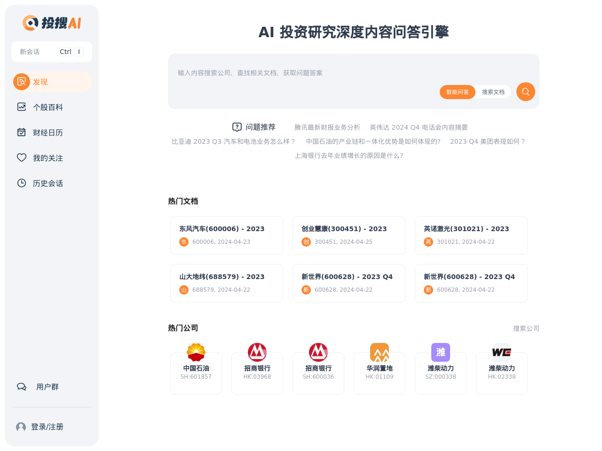Click stock code HK:02338
Image resolution: width=602 pixels, height=451 pixels.
click(502, 377)
